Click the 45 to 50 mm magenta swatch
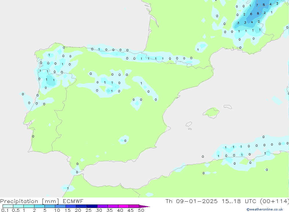 pyautogui.click(x=134, y=206)
